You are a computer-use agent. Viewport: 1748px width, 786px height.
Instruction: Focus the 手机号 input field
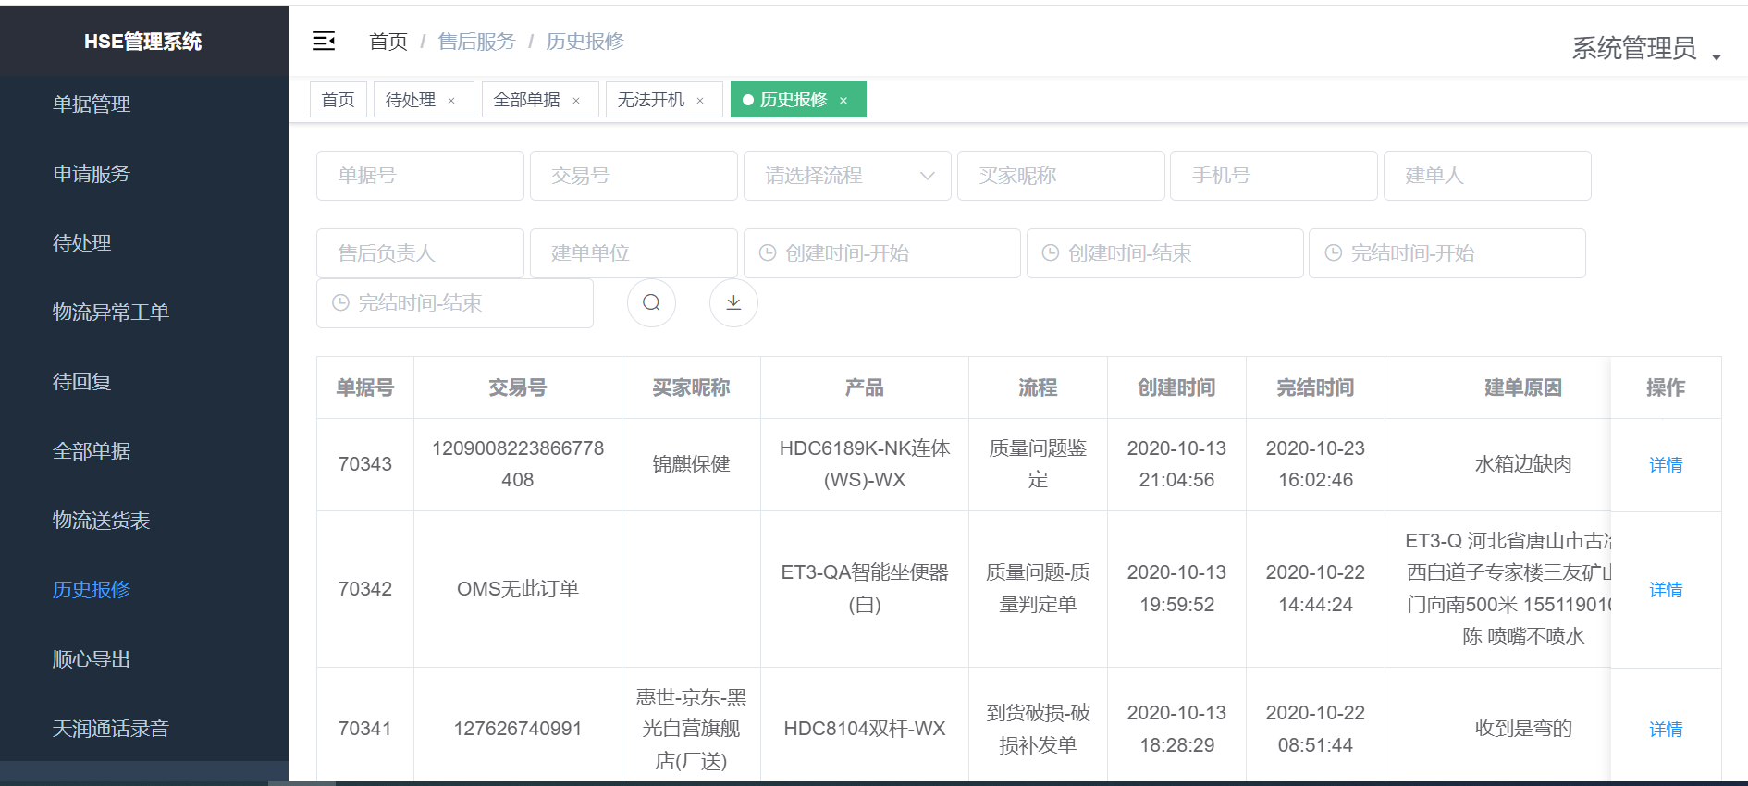(x=1274, y=176)
